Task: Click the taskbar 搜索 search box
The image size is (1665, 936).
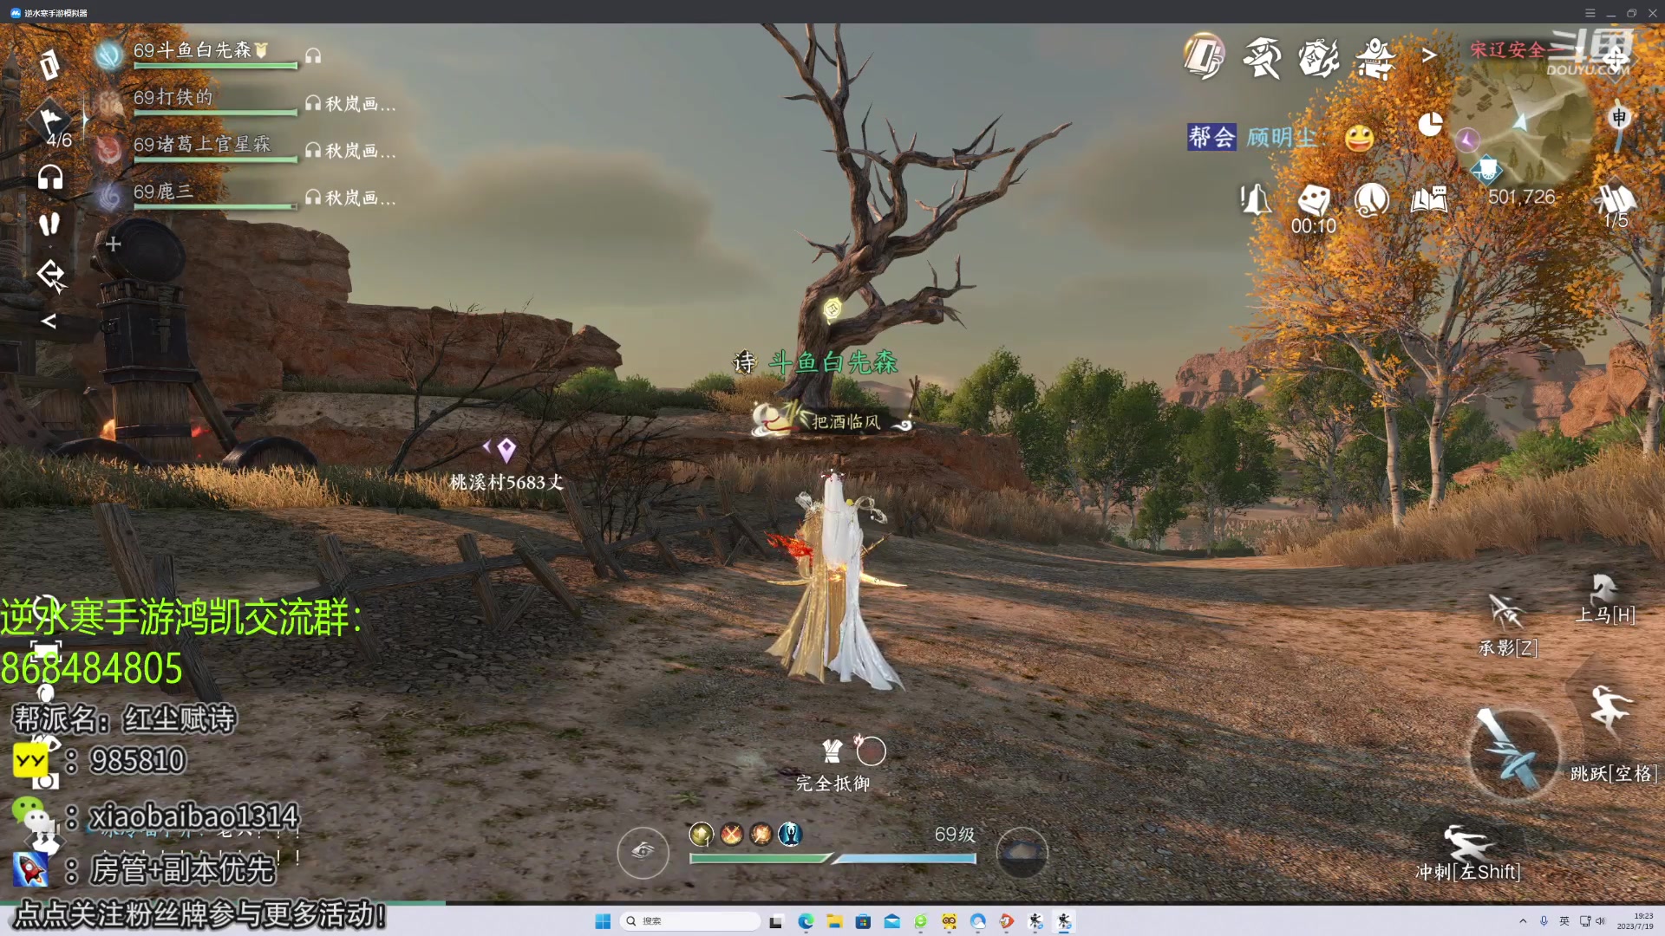Action: pyautogui.click(x=690, y=921)
